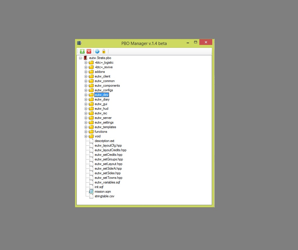Image resolution: width=298 pixels, height=250 pixels.
Task: Maximize the PBO Manager window
Action: tap(195, 42)
